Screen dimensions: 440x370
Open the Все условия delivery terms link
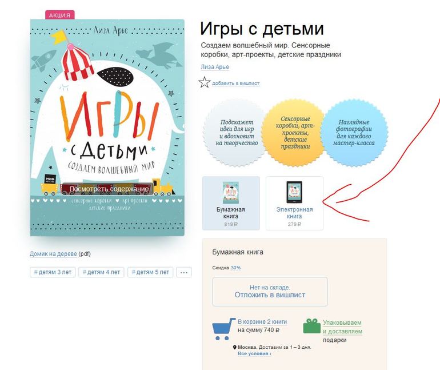point(254,354)
